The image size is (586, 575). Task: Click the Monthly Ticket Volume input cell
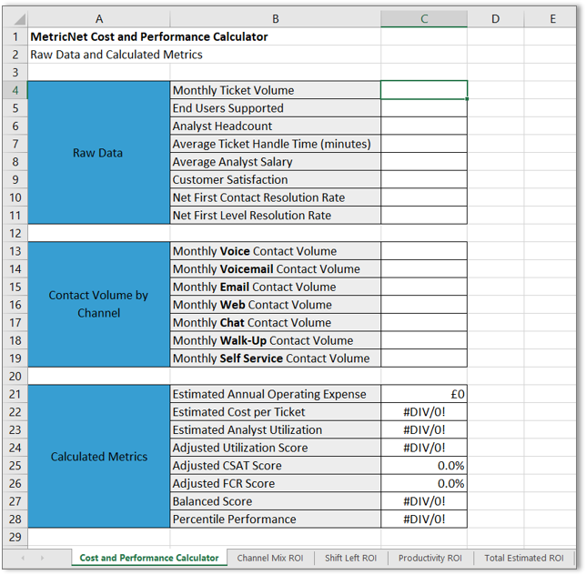click(424, 90)
